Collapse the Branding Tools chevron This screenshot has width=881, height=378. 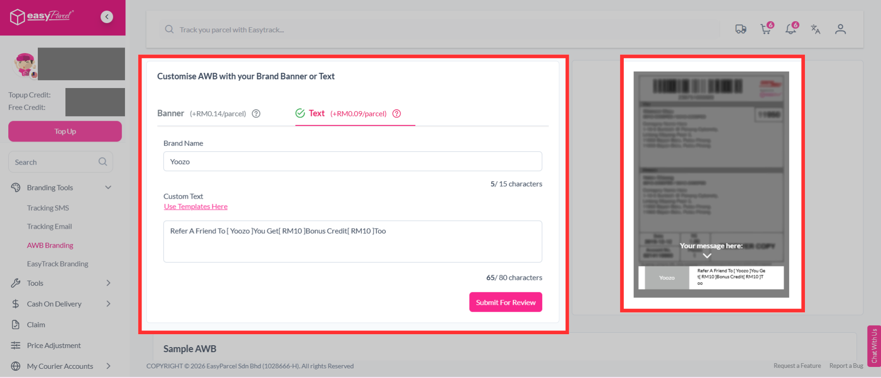point(108,188)
